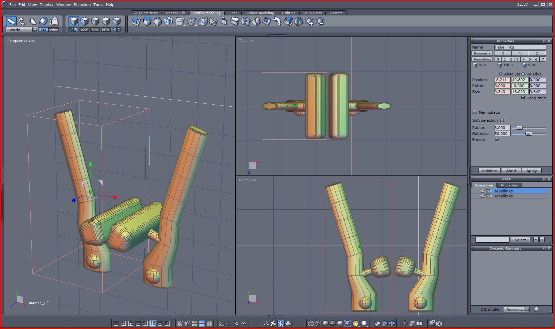Image resolution: width=555 pixels, height=329 pixels.
Task: Click the blue-lit grid icon in bottom bar
Action: click(202, 323)
